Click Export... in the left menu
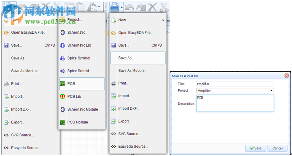 click(x=31, y=122)
